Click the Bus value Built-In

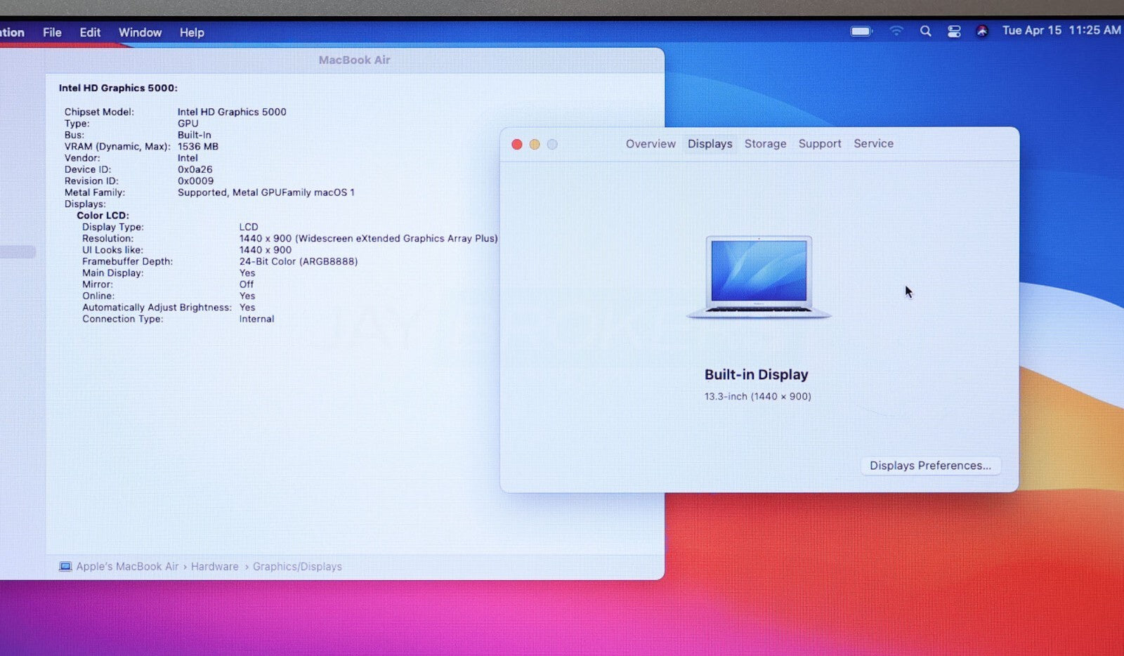194,135
